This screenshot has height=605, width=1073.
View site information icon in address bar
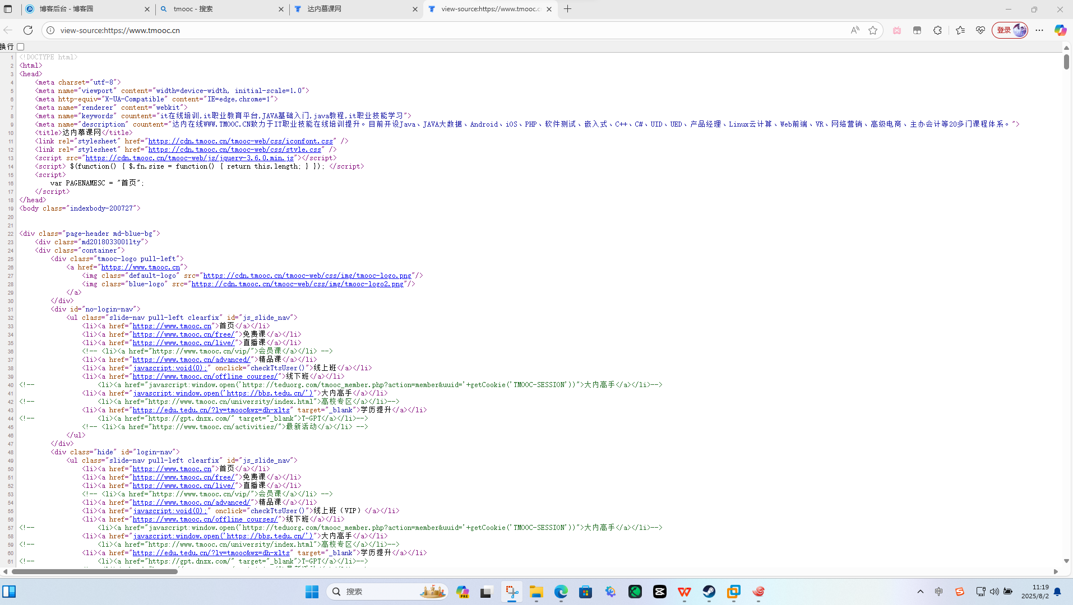(x=50, y=30)
